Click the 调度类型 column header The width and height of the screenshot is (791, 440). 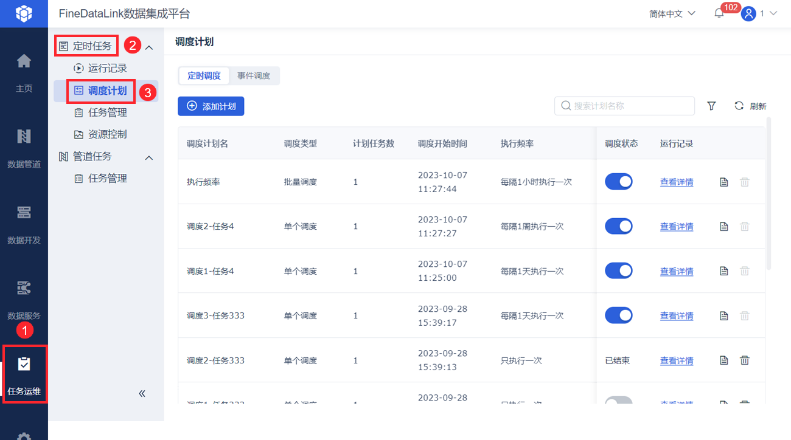pyautogui.click(x=301, y=143)
